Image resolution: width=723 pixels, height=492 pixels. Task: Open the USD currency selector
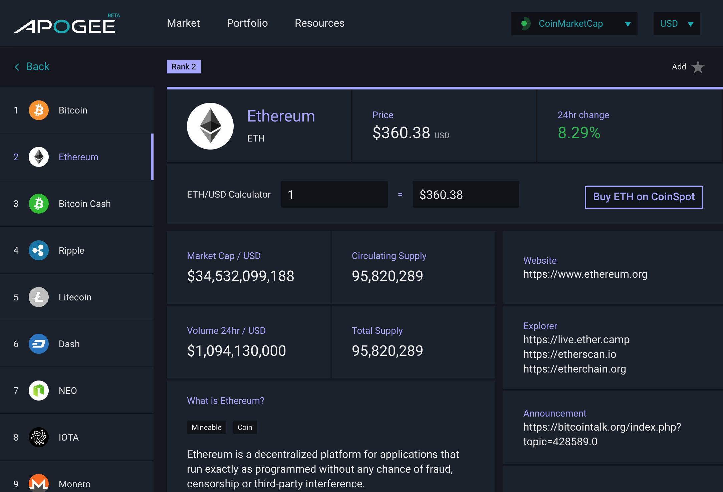676,23
